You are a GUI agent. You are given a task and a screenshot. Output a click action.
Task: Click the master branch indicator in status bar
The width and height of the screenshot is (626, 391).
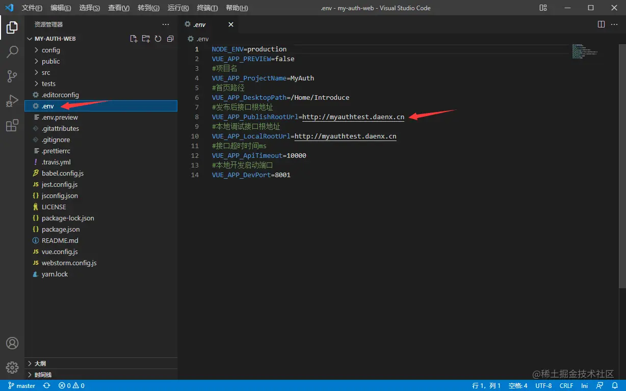(x=21, y=385)
